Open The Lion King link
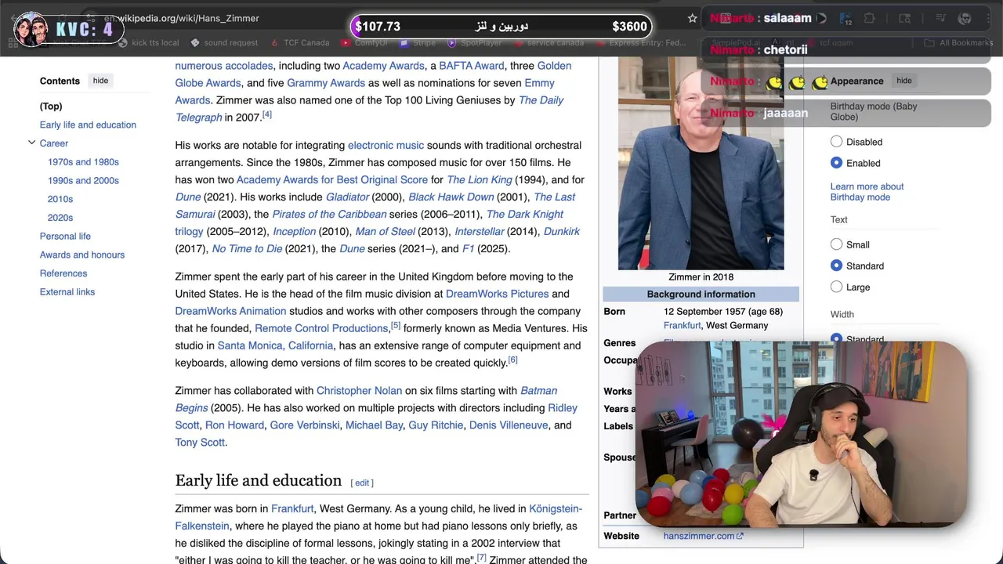The height and width of the screenshot is (564, 1003). pyautogui.click(x=479, y=180)
